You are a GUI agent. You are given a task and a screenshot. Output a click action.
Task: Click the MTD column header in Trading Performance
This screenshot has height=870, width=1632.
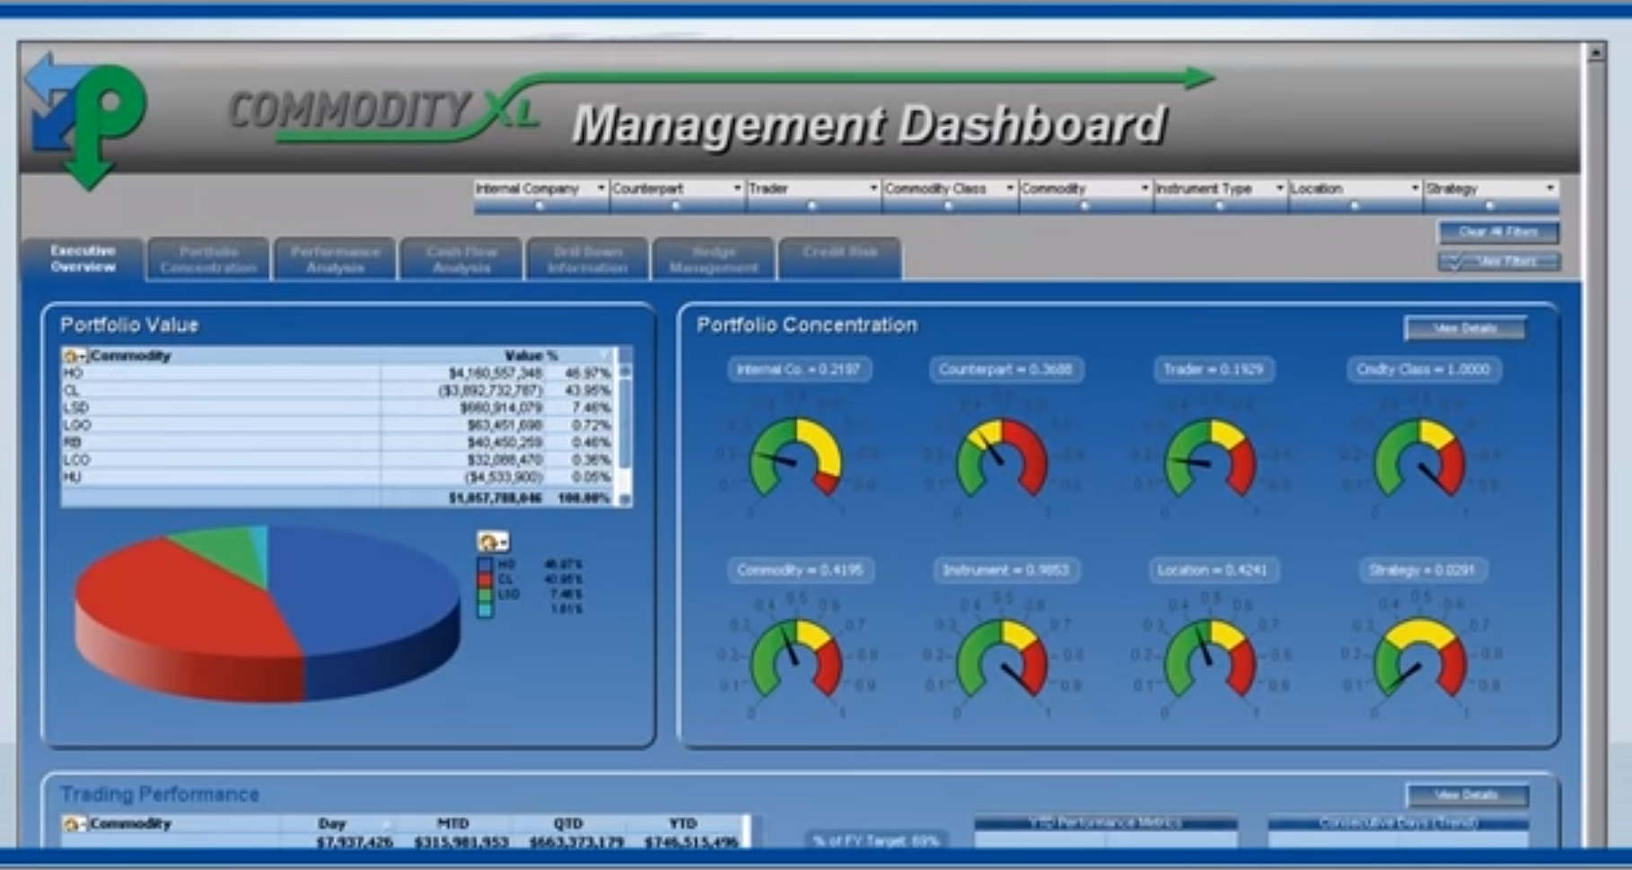452,823
